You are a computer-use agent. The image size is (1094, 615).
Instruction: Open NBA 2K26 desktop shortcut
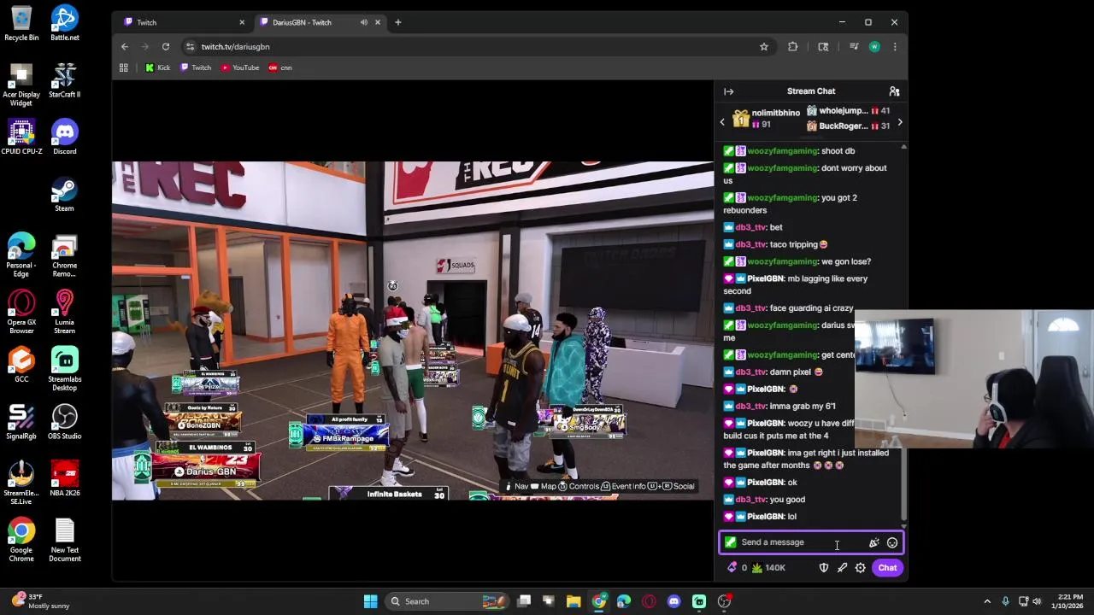(65, 479)
